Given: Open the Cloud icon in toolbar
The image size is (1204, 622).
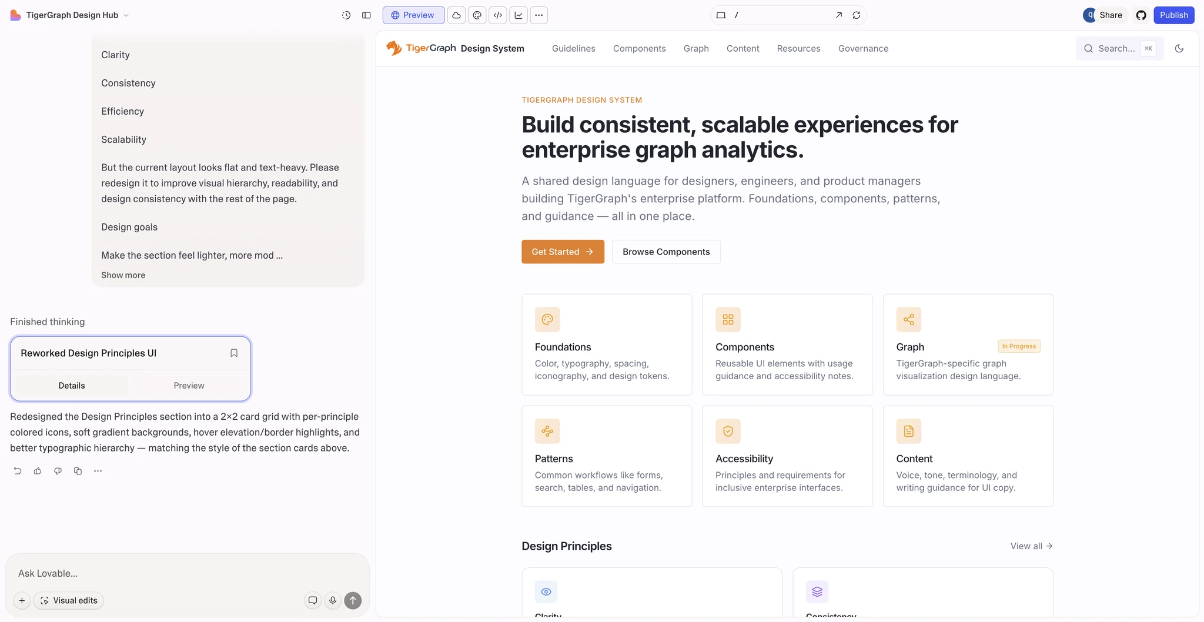Looking at the screenshot, I should 456,15.
